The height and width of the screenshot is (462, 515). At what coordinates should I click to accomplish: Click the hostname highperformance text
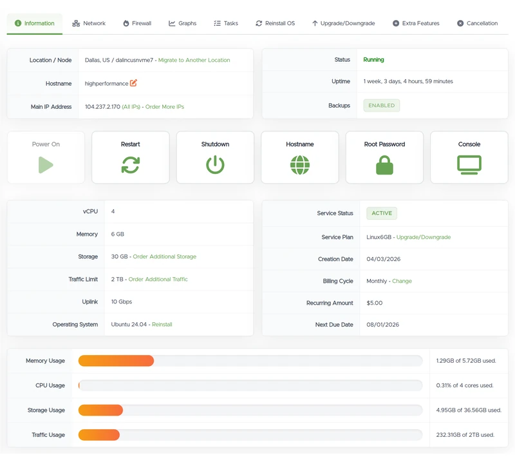[106, 84]
